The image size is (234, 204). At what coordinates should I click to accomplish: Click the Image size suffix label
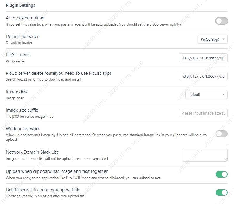coord(22,110)
